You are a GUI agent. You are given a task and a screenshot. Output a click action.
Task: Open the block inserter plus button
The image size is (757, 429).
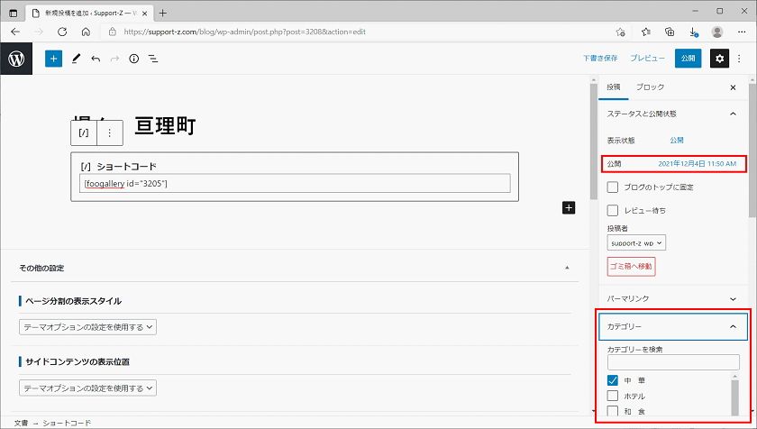[53, 59]
